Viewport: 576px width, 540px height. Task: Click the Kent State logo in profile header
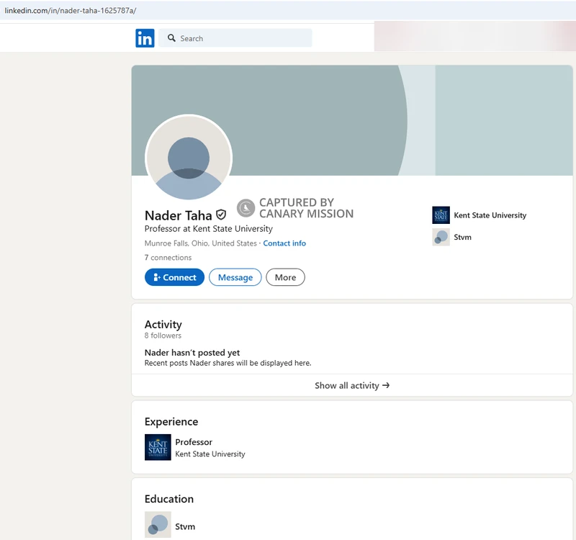coord(441,215)
